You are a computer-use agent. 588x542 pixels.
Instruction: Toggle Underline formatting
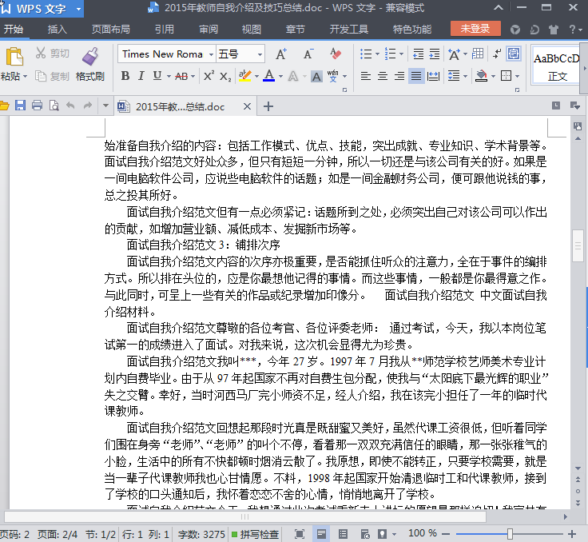tap(157, 76)
